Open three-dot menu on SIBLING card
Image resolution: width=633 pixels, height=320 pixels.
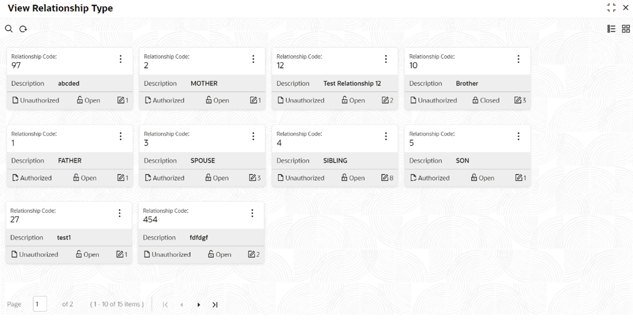coord(386,136)
